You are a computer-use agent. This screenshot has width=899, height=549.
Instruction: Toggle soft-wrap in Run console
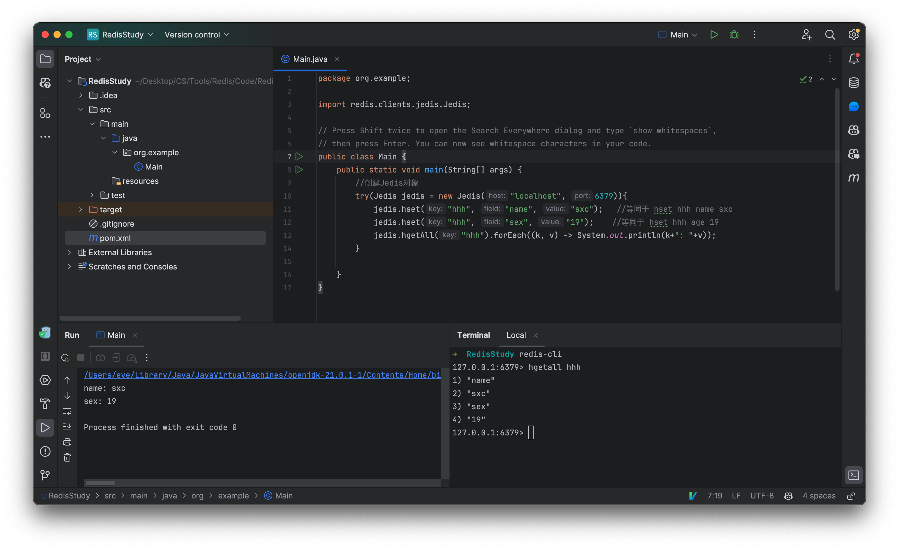coord(67,411)
